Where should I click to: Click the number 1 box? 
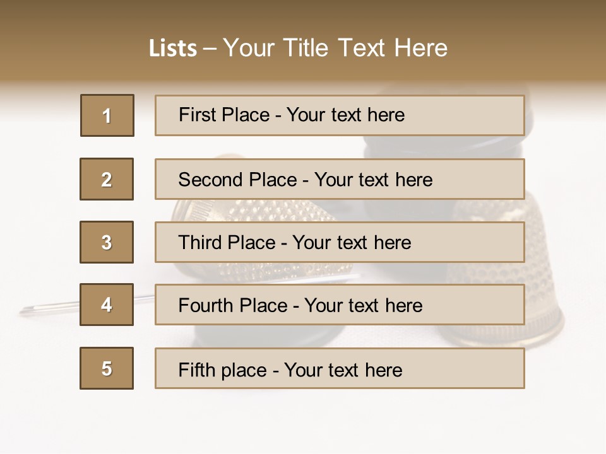point(107,115)
